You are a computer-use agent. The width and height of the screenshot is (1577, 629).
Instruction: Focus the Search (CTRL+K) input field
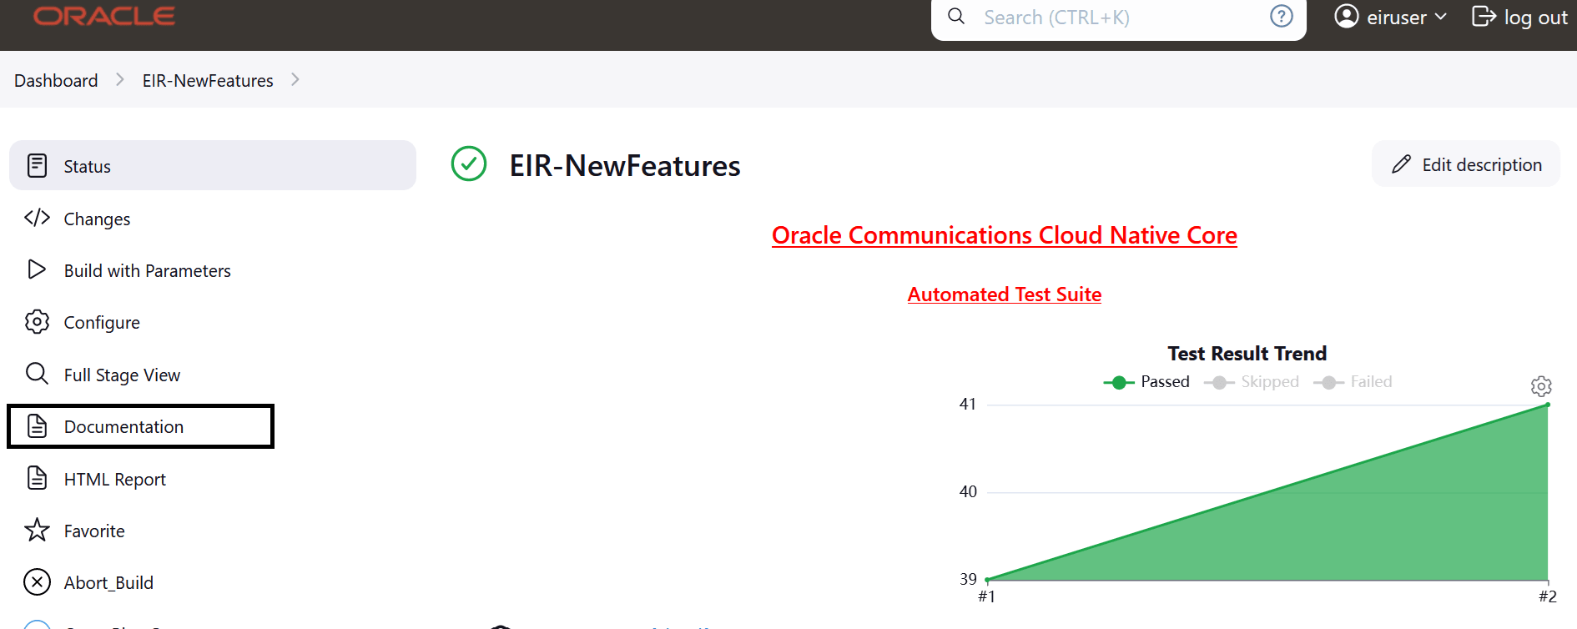(x=1118, y=17)
